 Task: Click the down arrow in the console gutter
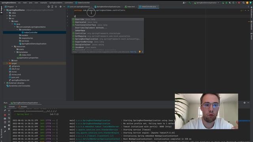pos(9,114)
